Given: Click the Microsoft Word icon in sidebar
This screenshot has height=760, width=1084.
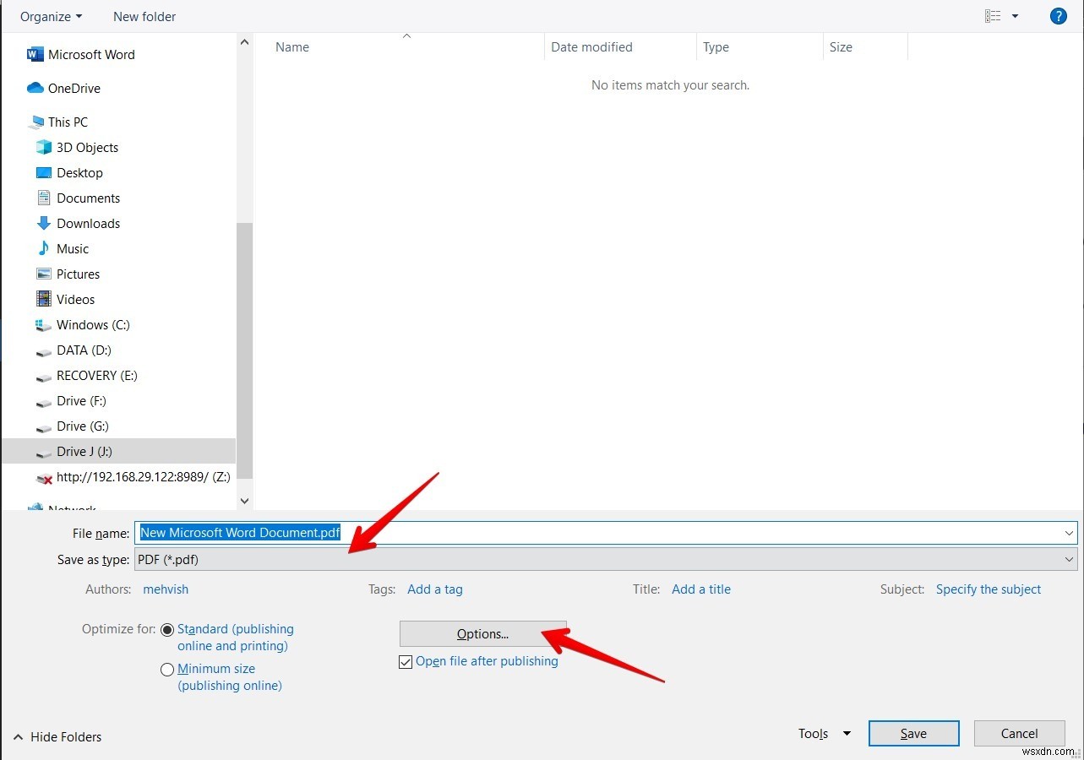Looking at the screenshot, I should pos(35,55).
